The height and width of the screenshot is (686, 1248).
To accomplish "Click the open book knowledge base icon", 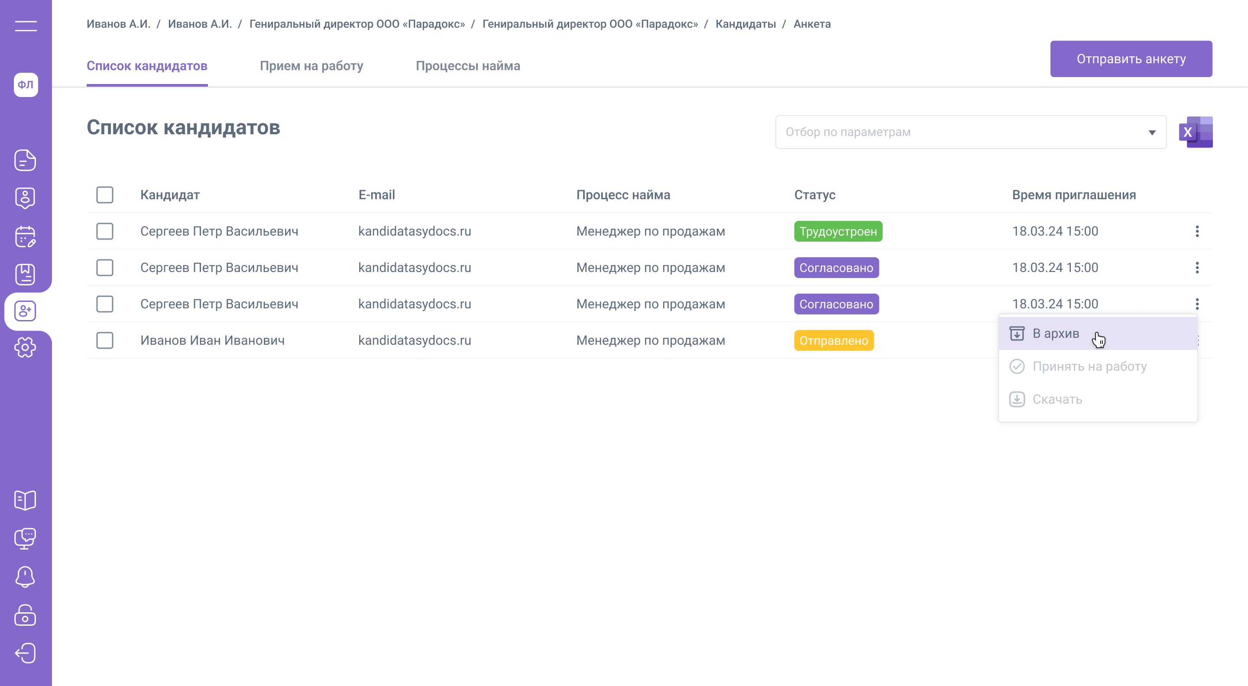I will [25, 500].
